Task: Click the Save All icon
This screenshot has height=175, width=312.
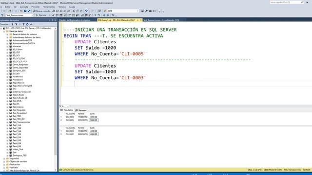Action: [29, 11]
